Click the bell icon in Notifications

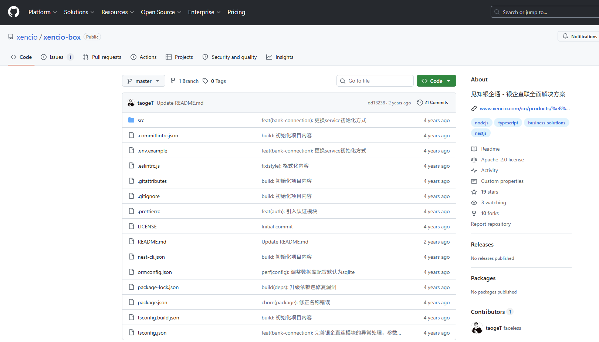pos(565,36)
